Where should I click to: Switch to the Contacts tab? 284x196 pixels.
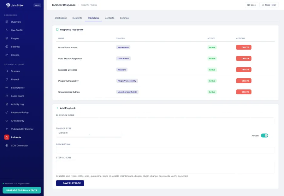109,18
